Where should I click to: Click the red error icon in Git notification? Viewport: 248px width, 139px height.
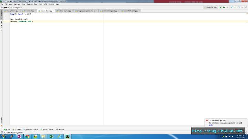tap(207, 120)
